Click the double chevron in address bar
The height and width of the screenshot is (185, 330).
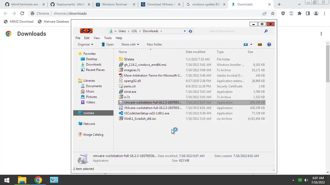pos(115,31)
